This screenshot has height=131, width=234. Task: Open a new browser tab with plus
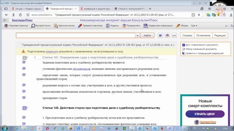click(x=150, y=9)
